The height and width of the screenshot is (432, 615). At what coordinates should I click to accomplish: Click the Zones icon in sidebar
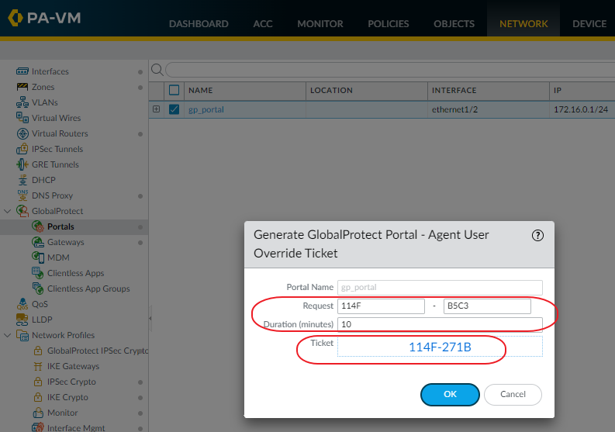(22, 87)
